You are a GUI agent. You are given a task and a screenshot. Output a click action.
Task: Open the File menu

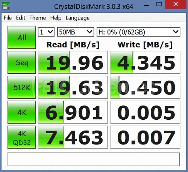pyautogui.click(x=8, y=18)
